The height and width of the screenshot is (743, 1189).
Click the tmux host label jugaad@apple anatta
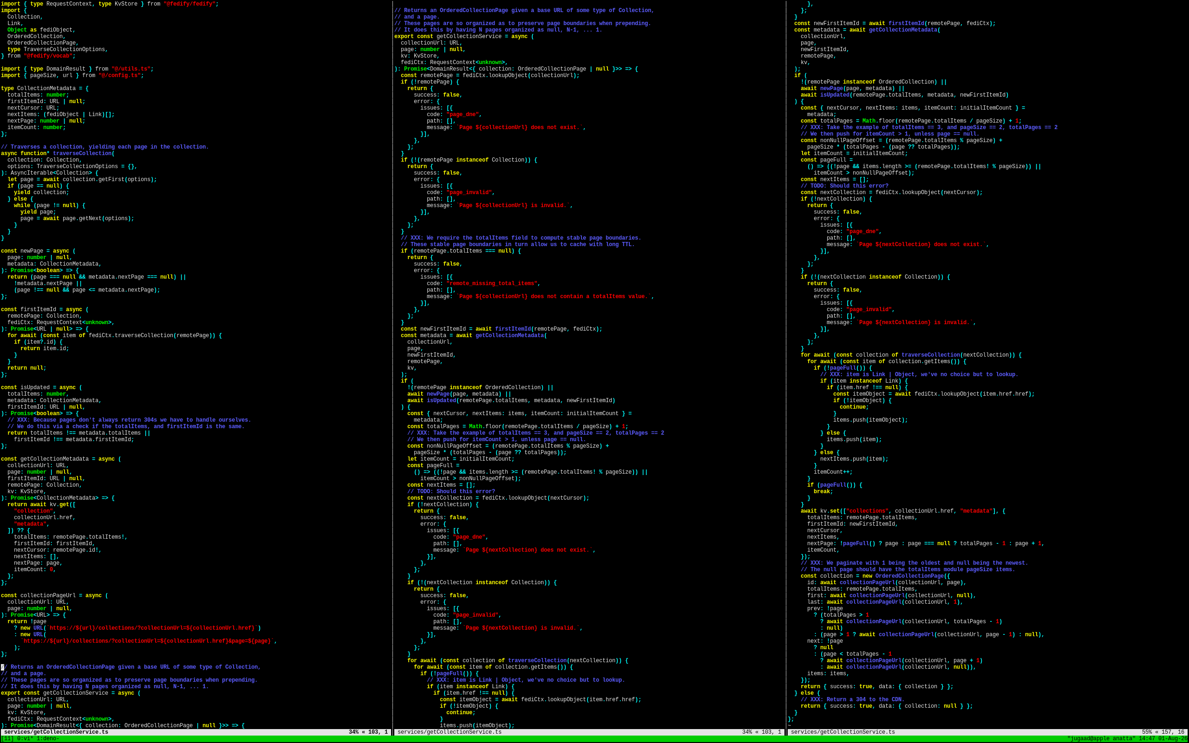click(1101, 738)
